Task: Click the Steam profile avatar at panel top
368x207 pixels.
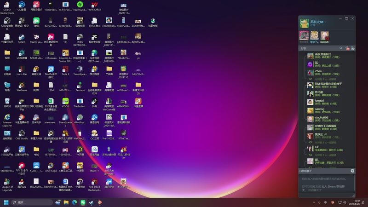Action: [x=304, y=23]
